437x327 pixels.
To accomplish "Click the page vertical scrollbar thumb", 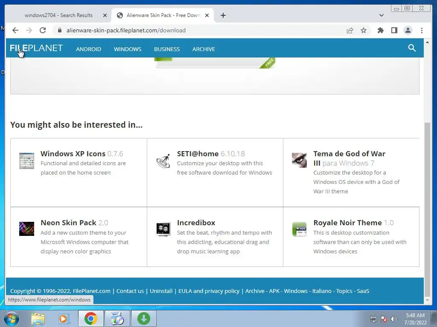I will pos(427,209).
